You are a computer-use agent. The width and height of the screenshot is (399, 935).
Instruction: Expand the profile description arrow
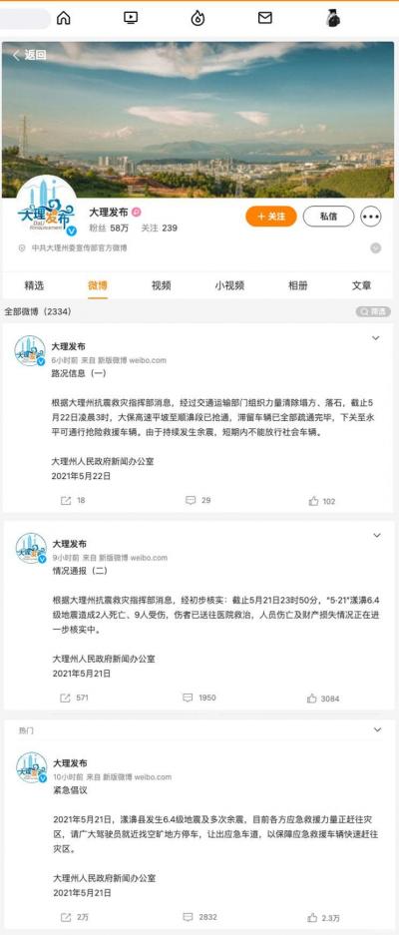click(x=375, y=248)
